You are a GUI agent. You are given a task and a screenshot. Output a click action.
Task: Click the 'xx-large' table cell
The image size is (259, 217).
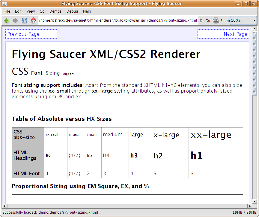pyautogui.click(x=216, y=135)
